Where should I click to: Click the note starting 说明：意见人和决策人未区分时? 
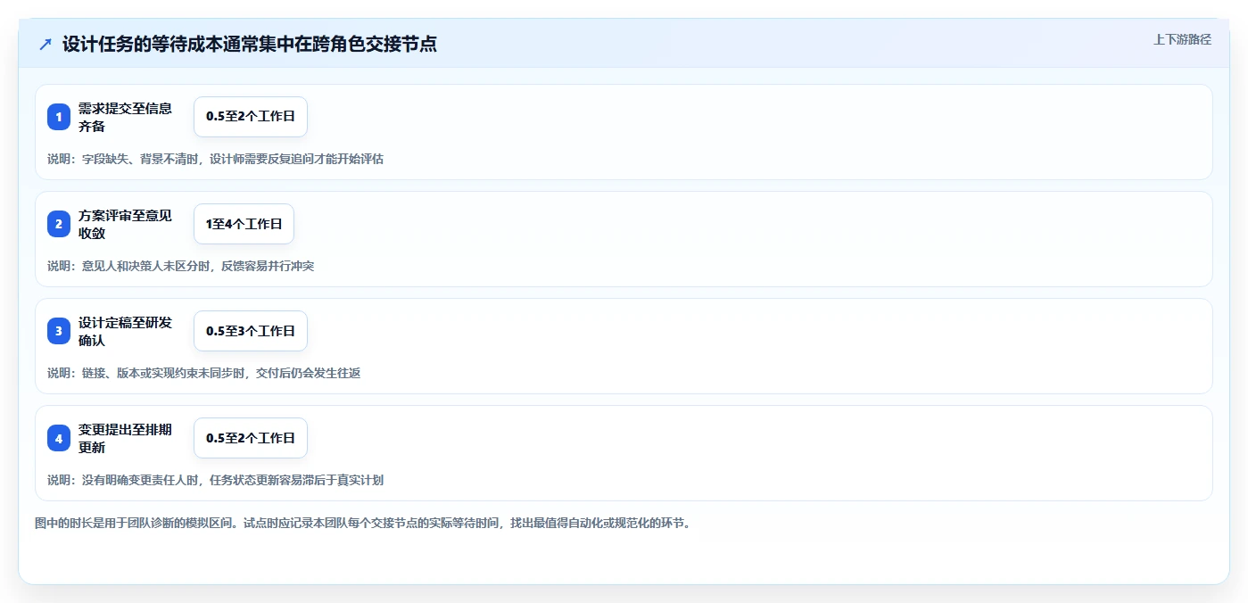180,266
